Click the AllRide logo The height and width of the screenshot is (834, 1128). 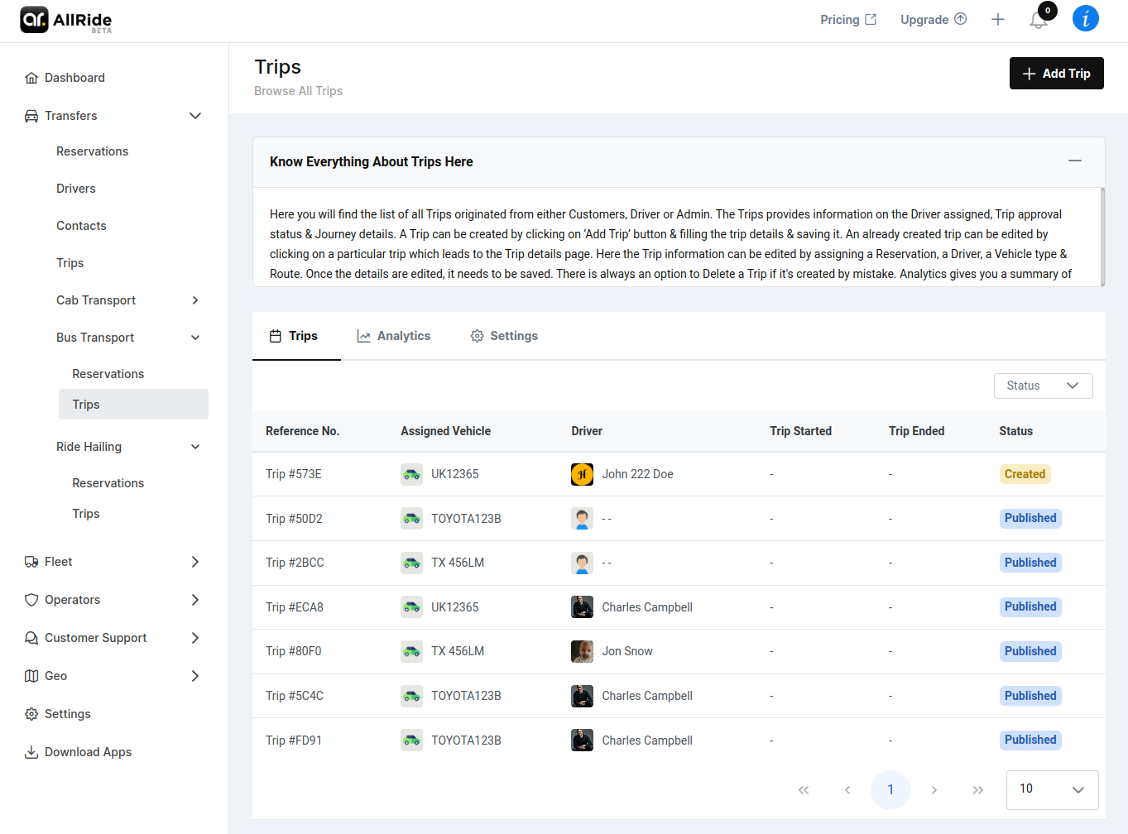(66, 20)
